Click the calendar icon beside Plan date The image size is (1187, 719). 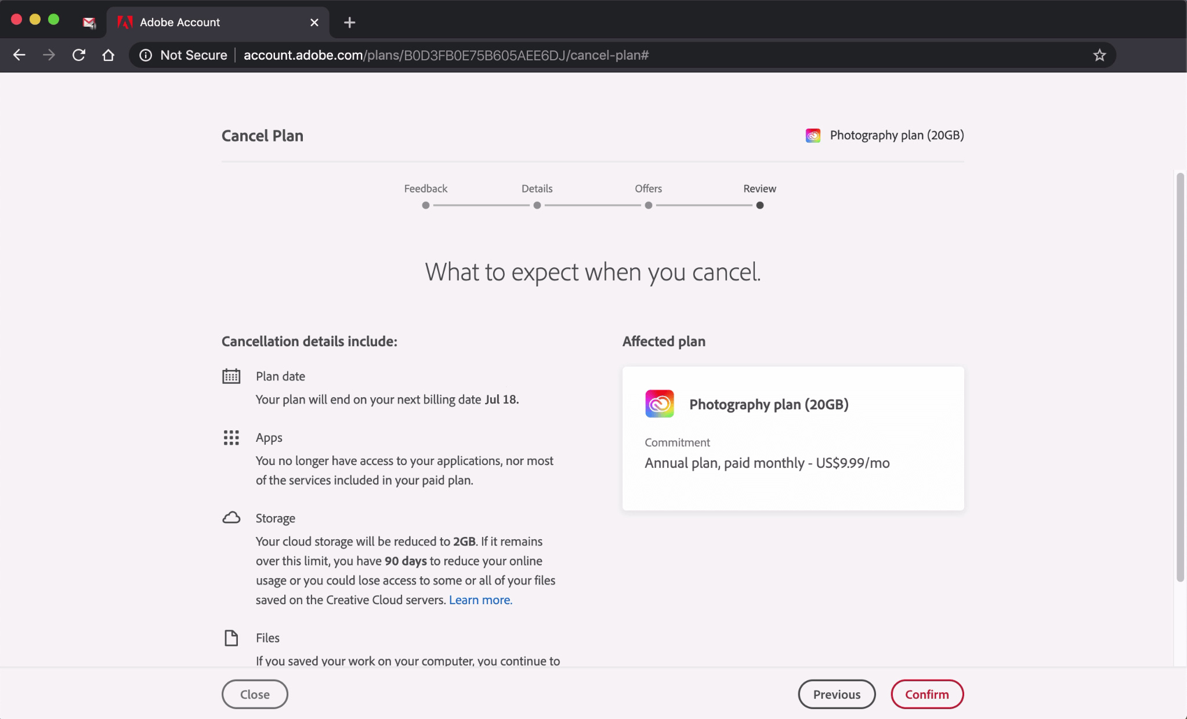point(231,376)
